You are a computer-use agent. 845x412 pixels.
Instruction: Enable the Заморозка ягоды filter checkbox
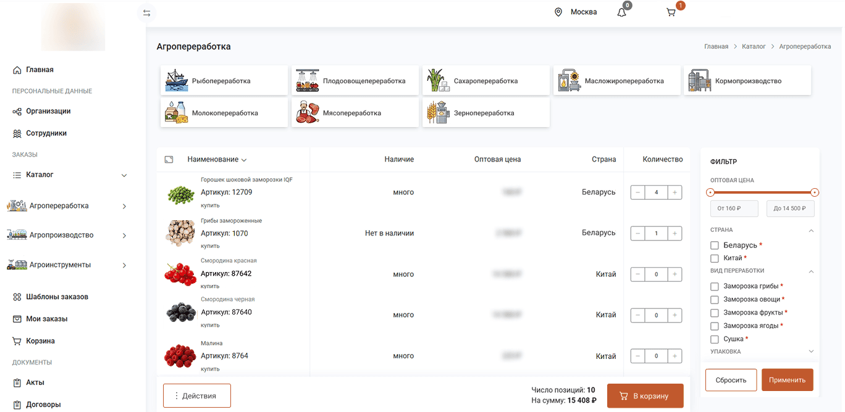(715, 326)
